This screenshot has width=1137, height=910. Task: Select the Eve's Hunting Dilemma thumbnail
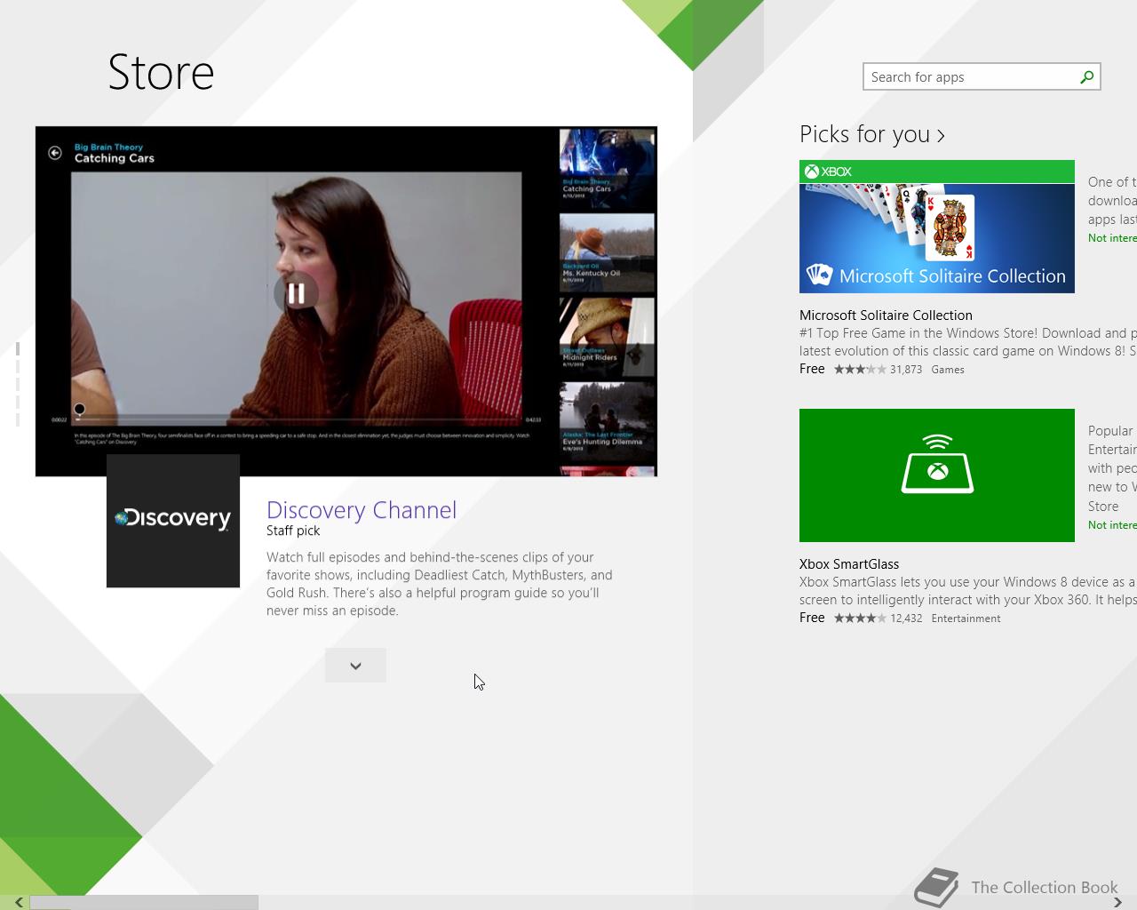click(x=608, y=420)
